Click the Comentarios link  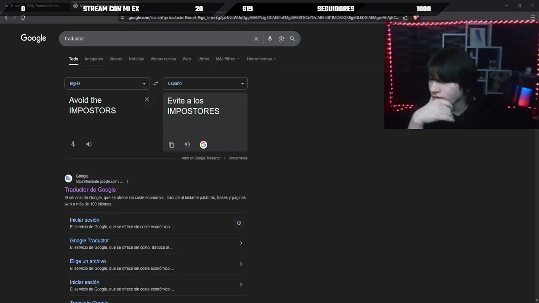pos(238,158)
